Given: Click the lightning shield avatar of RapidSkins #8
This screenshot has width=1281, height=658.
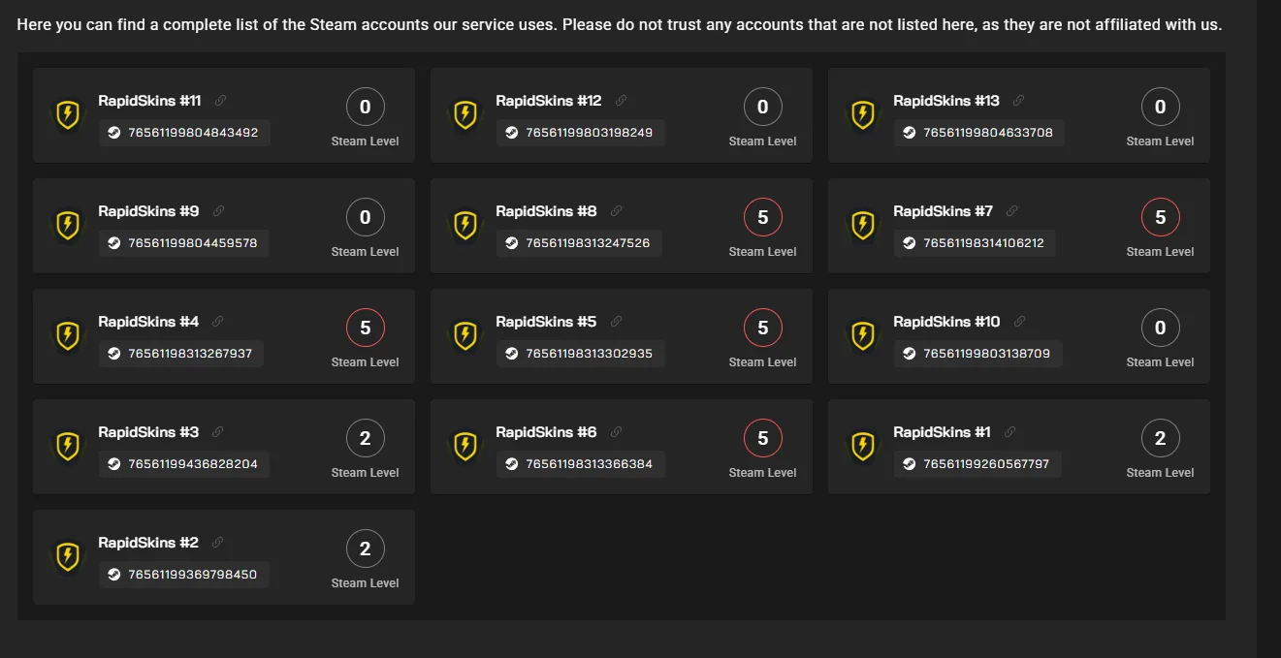Looking at the screenshot, I should coord(465,227).
